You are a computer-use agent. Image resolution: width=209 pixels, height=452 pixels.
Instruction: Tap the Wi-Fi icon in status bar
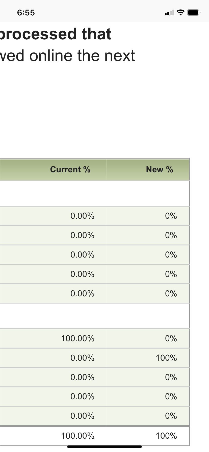coord(180,12)
